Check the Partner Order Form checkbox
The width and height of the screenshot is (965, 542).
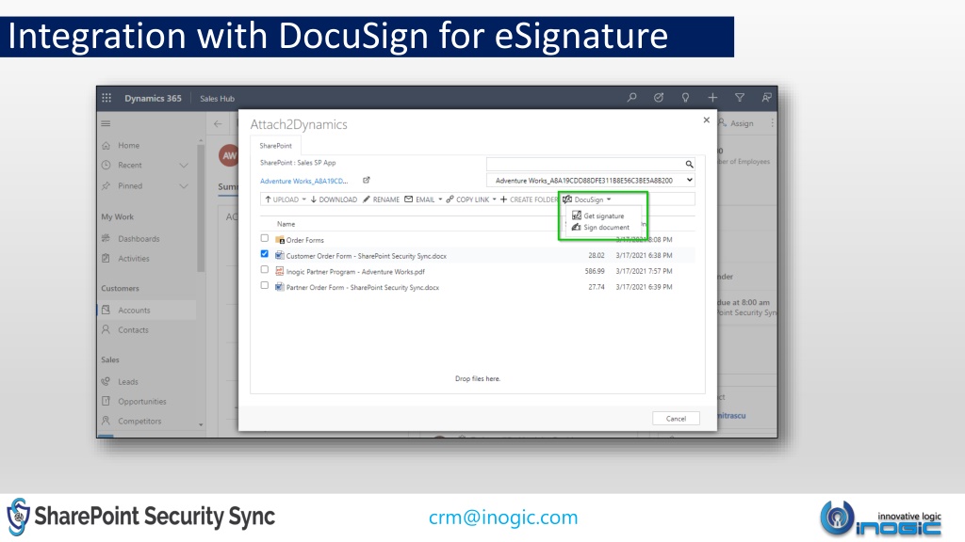[x=265, y=285]
